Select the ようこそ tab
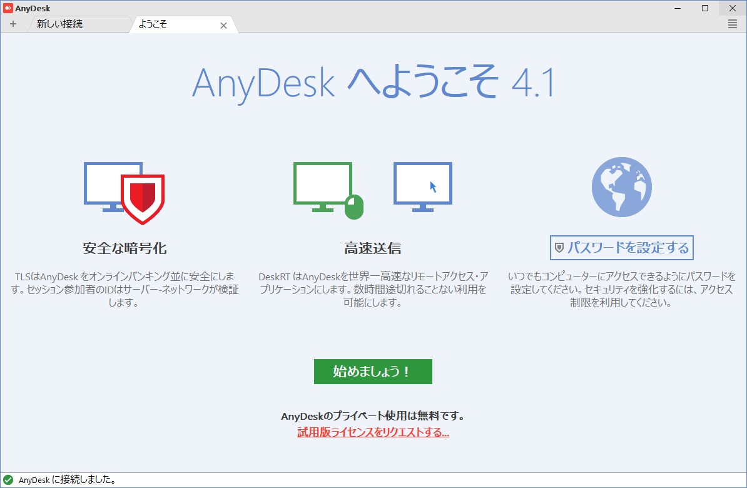The image size is (747, 488). [x=153, y=25]
